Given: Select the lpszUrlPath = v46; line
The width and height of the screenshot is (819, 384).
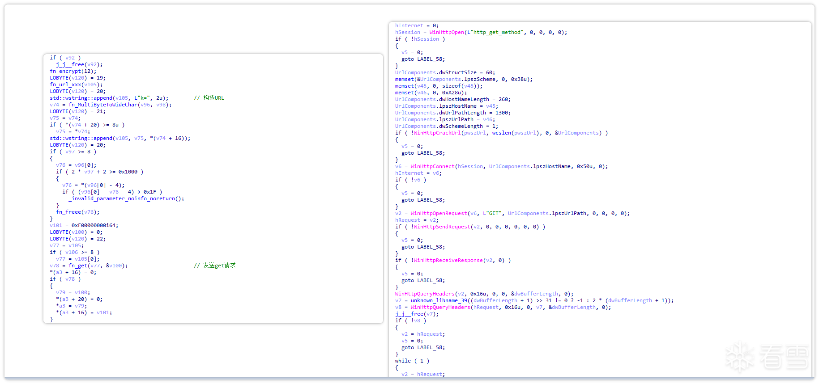Looking at the screenshot, I should 445,119.
